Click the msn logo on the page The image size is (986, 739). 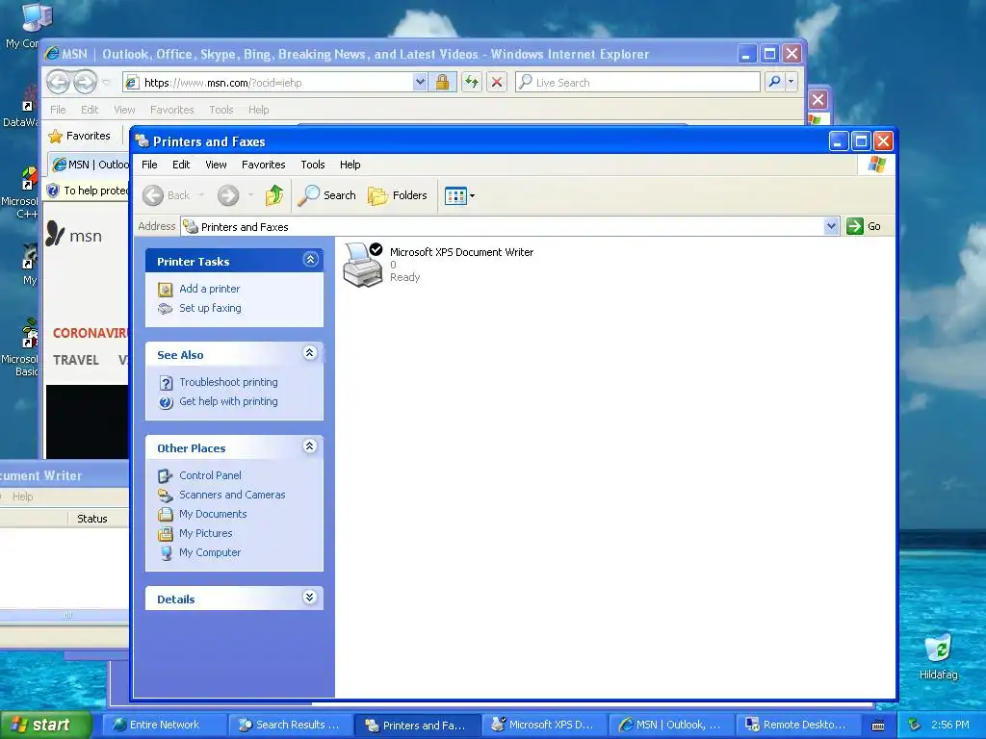(x=73, y=235)
